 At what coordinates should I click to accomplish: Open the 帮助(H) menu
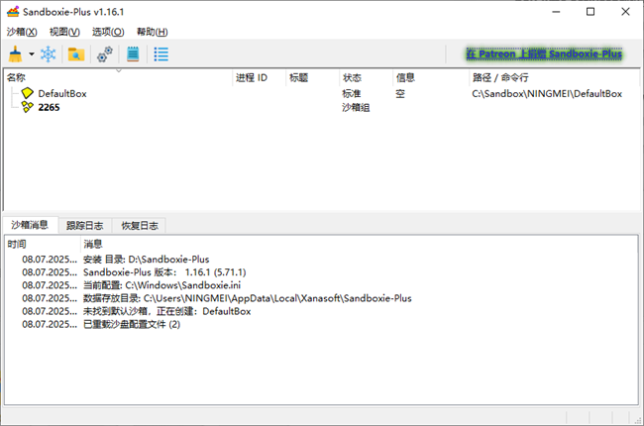152,32
